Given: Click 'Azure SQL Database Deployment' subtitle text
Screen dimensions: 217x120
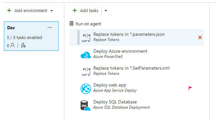Looking at the screenshot, I should (121, 107).
